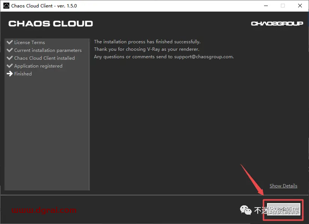Select the "Finished" step text
This screenshot has width=309, height=224.
pos(23,74)
